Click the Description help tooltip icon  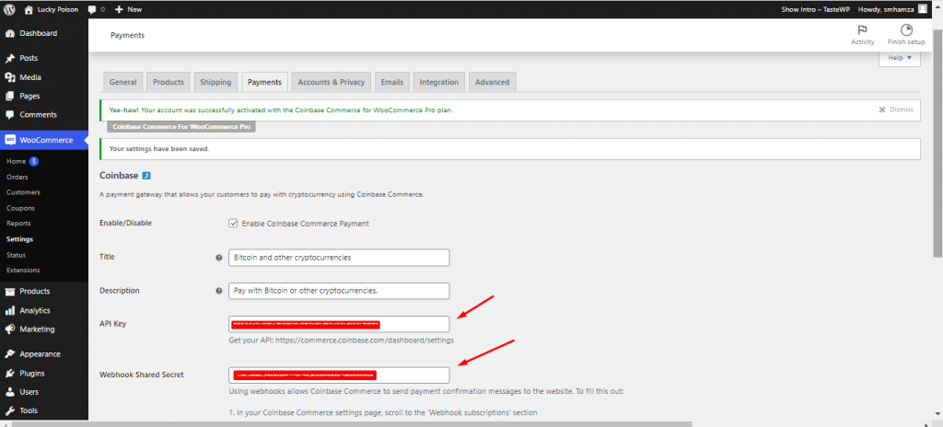coord(219,291)
